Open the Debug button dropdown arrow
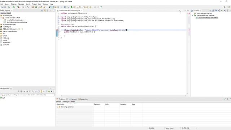Viewport: 231px width, 130px height. click(x=11, y=7)
